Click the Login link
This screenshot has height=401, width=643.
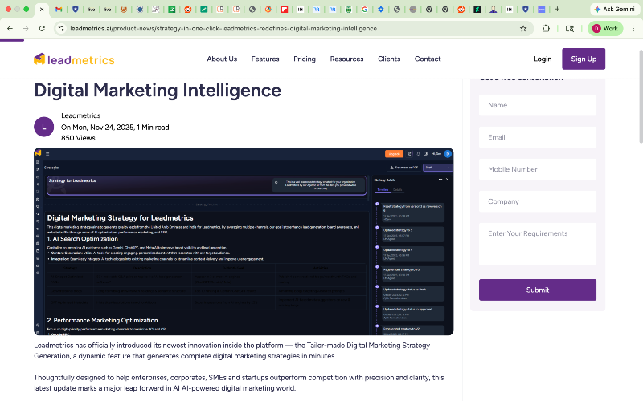(x=543, y=59)
